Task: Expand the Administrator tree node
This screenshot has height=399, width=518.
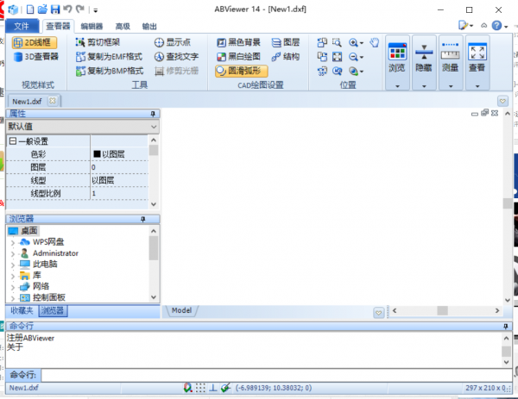Action: 13,254
